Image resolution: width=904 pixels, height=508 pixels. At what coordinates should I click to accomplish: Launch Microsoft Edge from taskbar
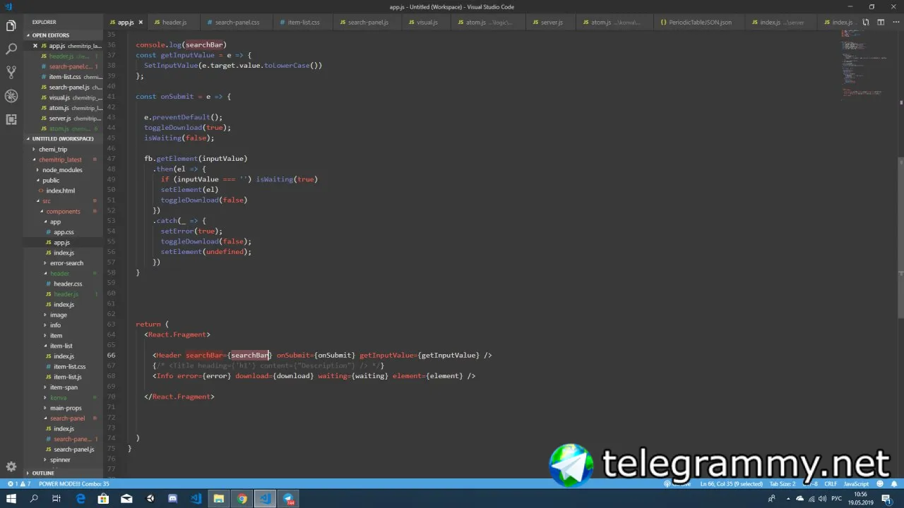81,499
